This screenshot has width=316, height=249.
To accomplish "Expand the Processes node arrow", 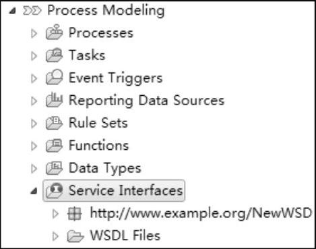I will pos(34,34).
